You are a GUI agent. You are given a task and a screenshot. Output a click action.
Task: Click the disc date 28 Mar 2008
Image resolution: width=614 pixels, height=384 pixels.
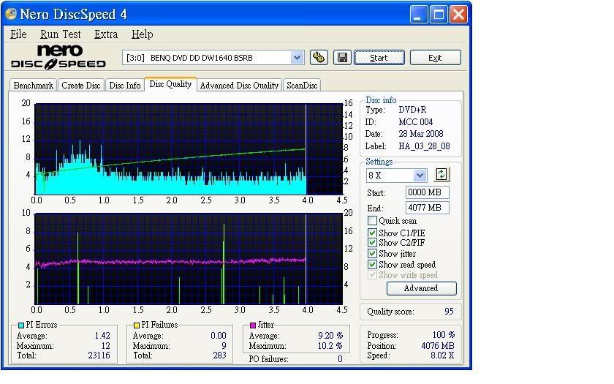421,134
